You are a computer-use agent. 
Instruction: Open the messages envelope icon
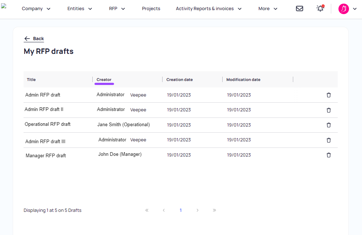299,9
